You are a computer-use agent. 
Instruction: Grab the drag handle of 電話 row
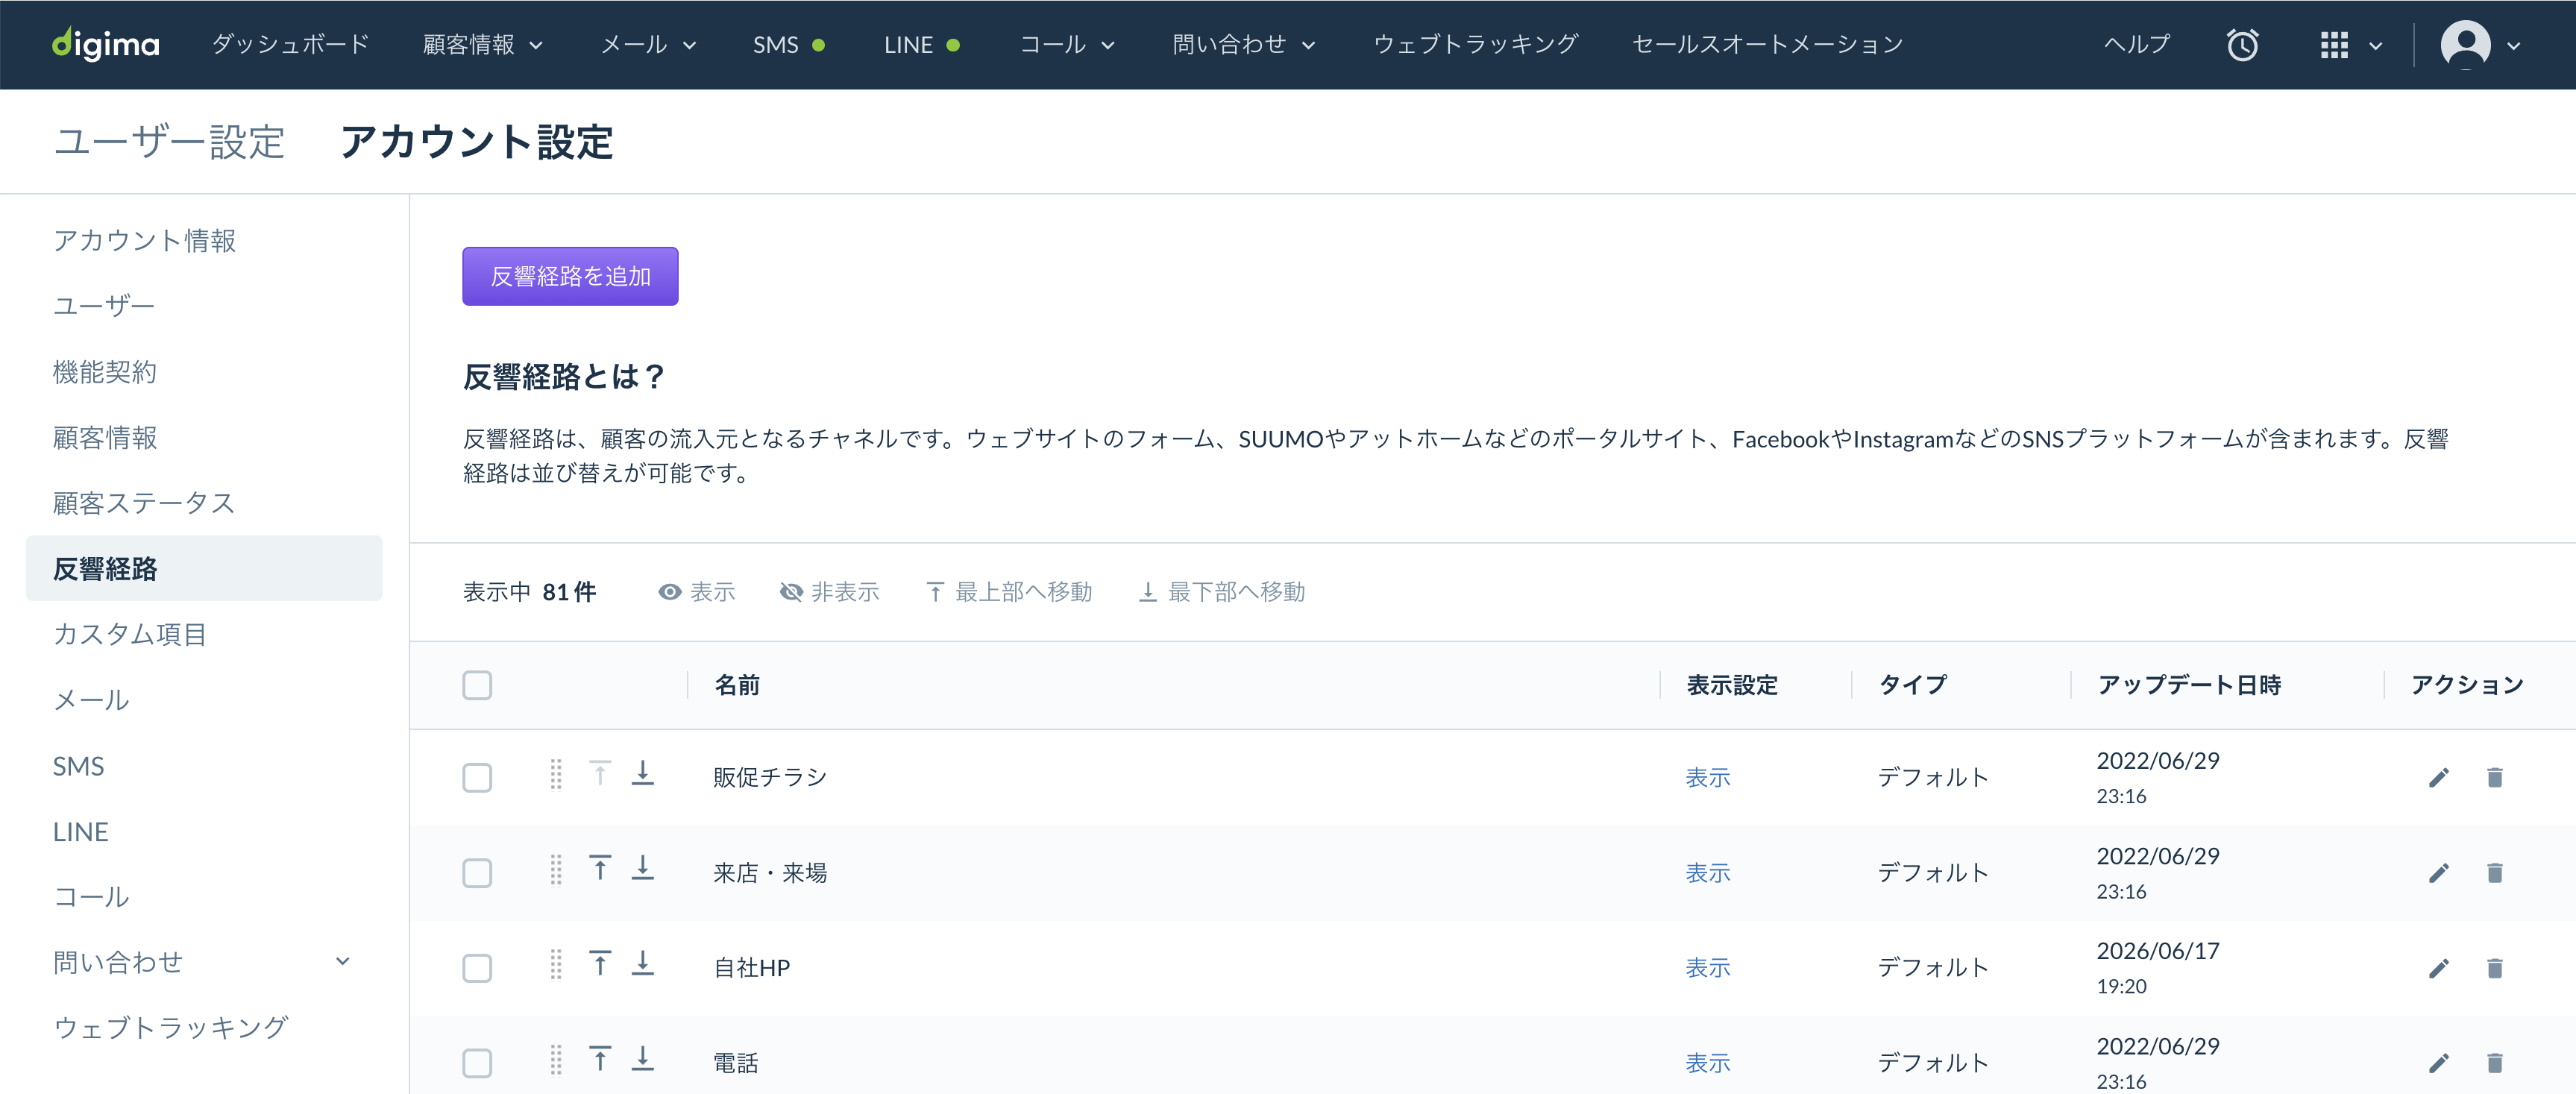[x=556, y=1059]
